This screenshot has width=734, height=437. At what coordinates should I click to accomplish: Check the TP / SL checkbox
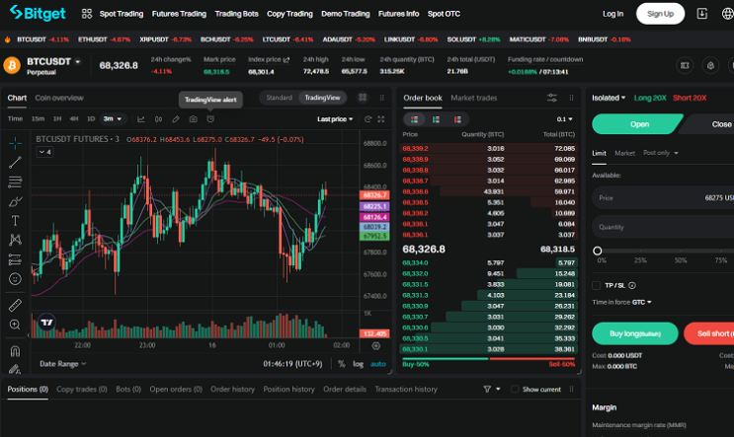click(x=597, y=285)
